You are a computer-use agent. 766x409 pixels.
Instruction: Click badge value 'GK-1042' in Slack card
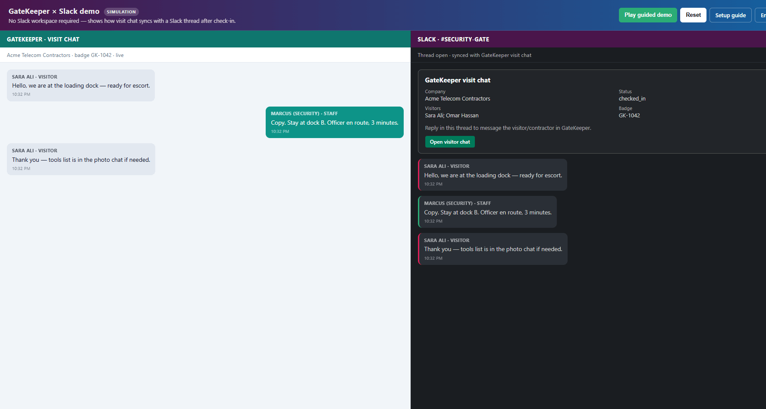[x=629, y=116]
